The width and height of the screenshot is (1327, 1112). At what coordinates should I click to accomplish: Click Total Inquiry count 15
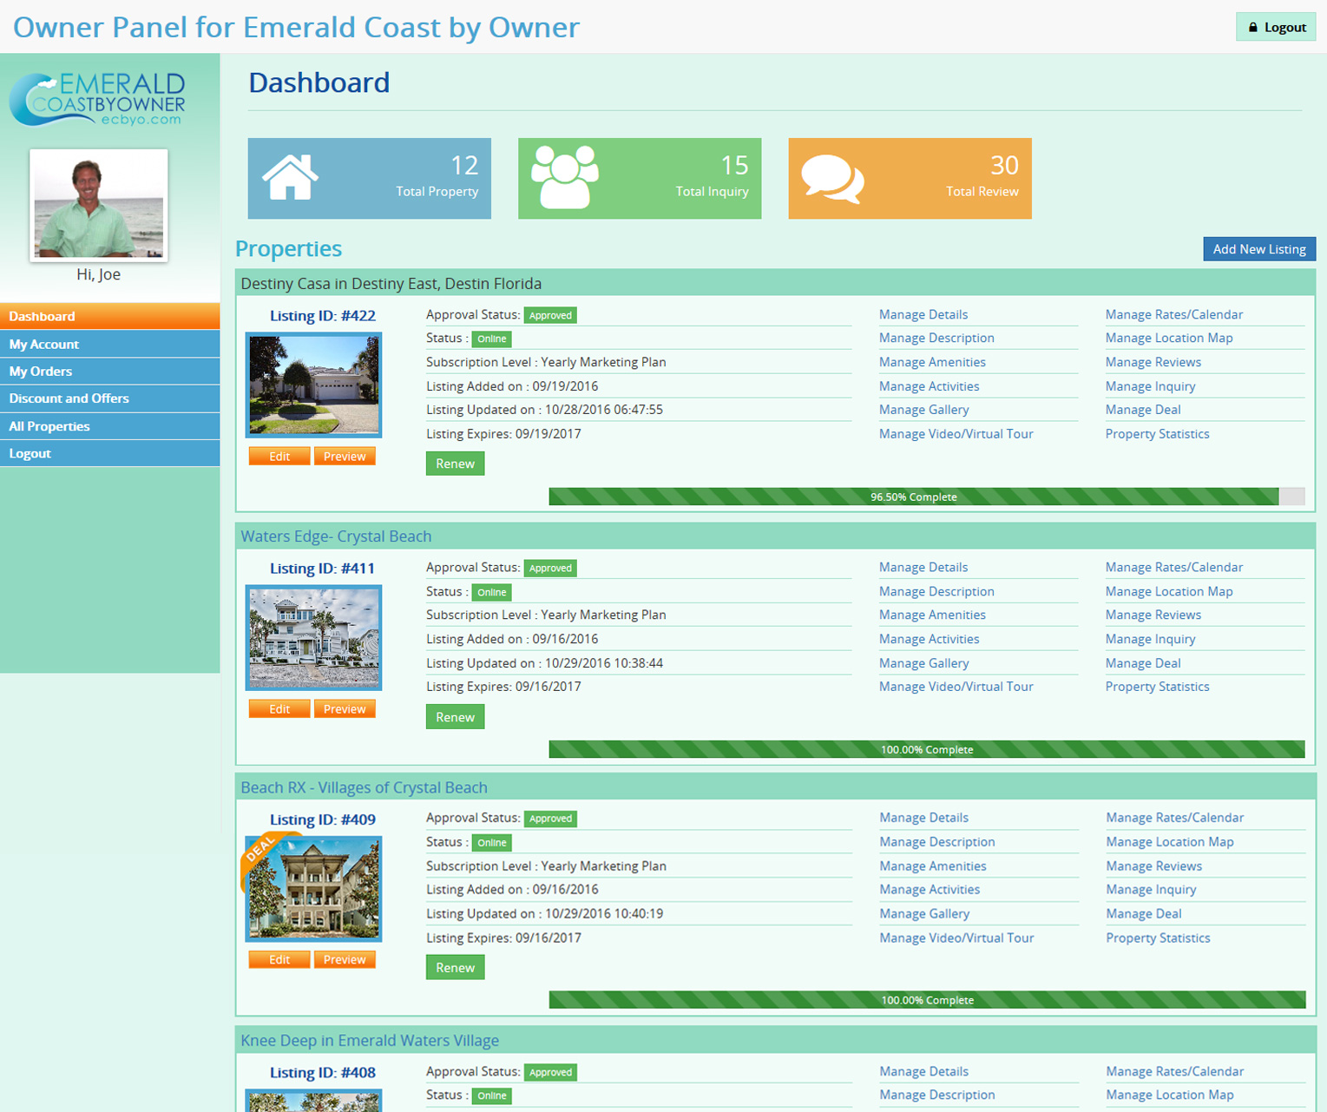point(734,165)
